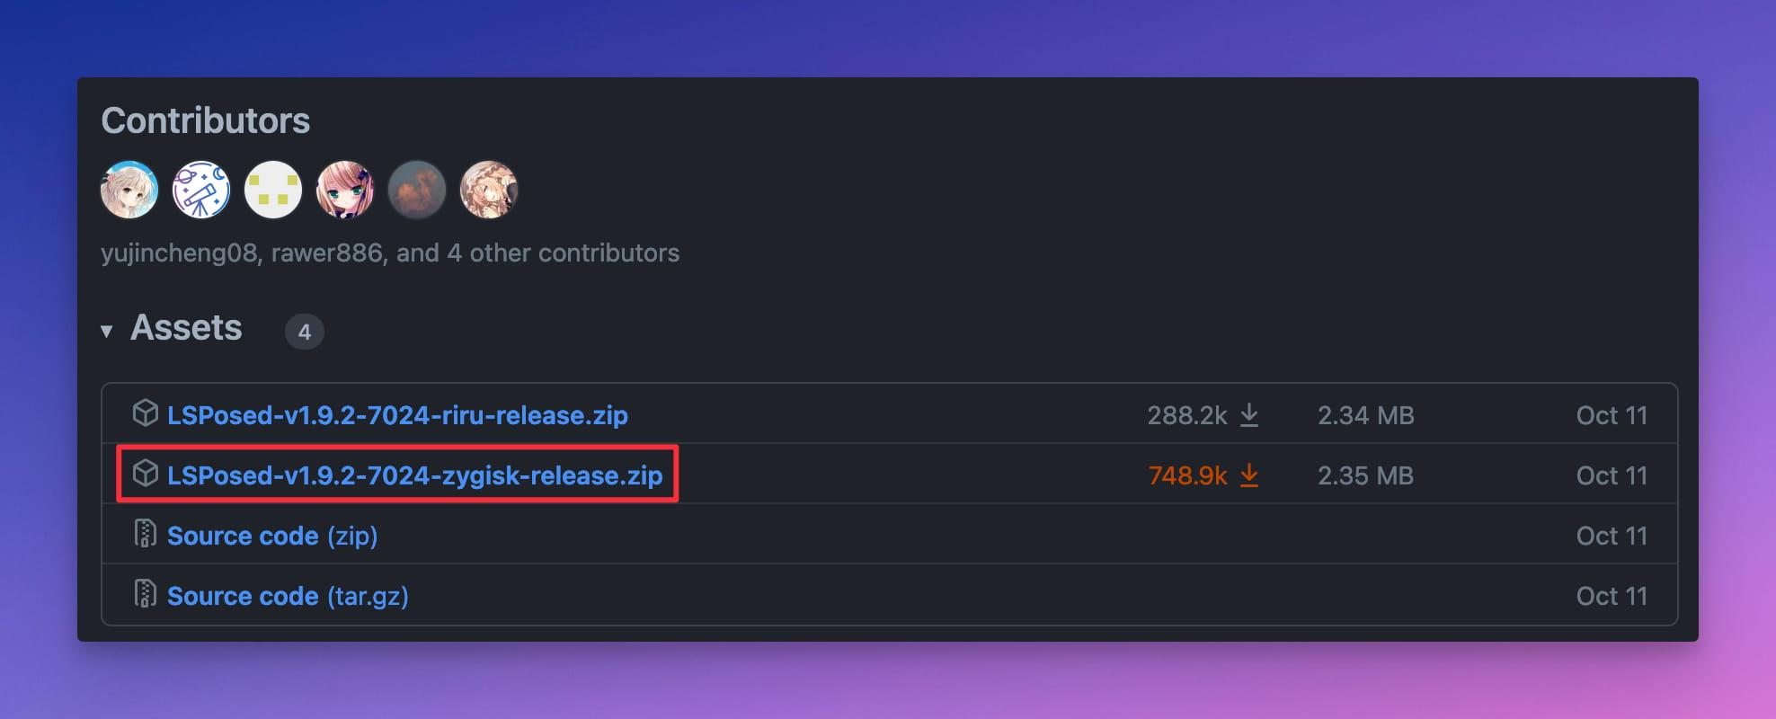Image resolution: width=1776 pixels, height=719 pixels.
Task: Click archive icon for Source code (tar.gz)
Action: point(145,593)
